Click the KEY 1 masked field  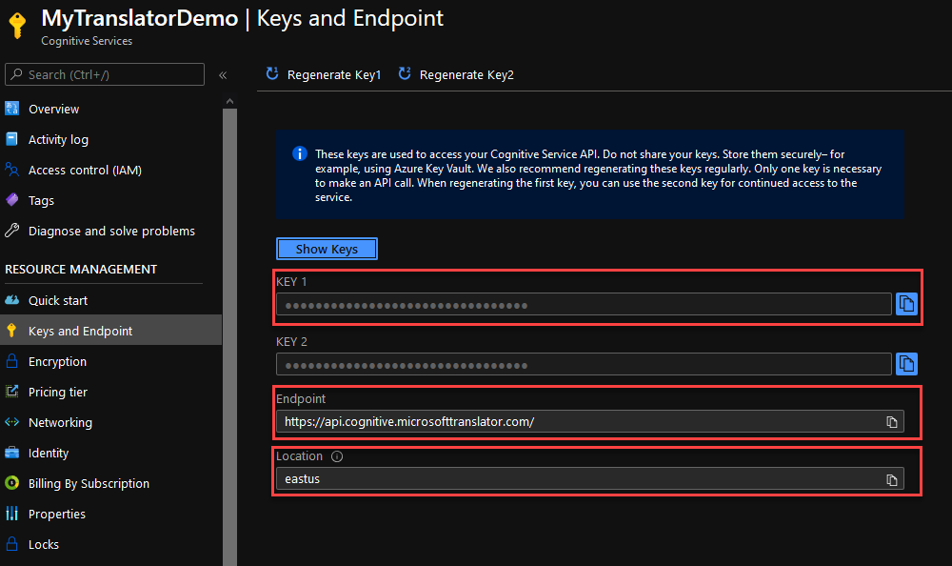[584, 304]
